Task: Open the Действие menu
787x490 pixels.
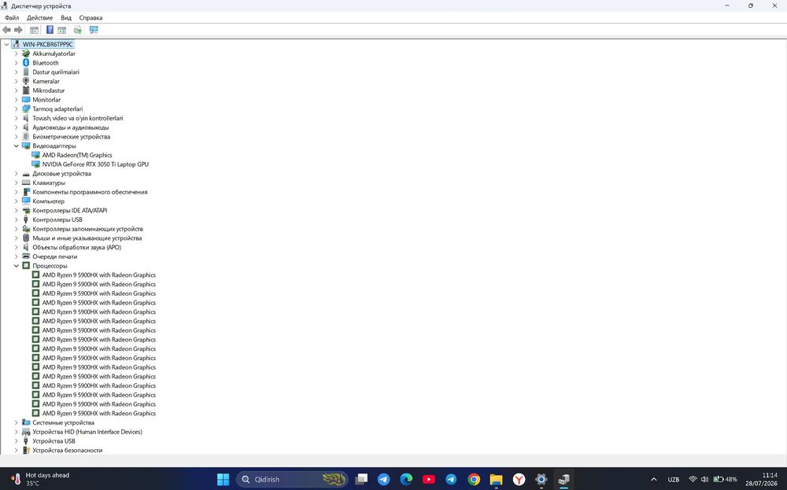Action: click(39, 17)
